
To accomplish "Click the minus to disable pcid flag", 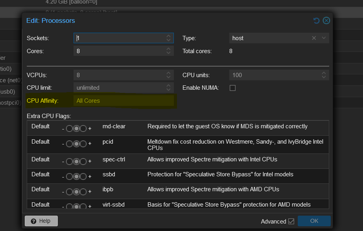I will click(x=70, y=143).
